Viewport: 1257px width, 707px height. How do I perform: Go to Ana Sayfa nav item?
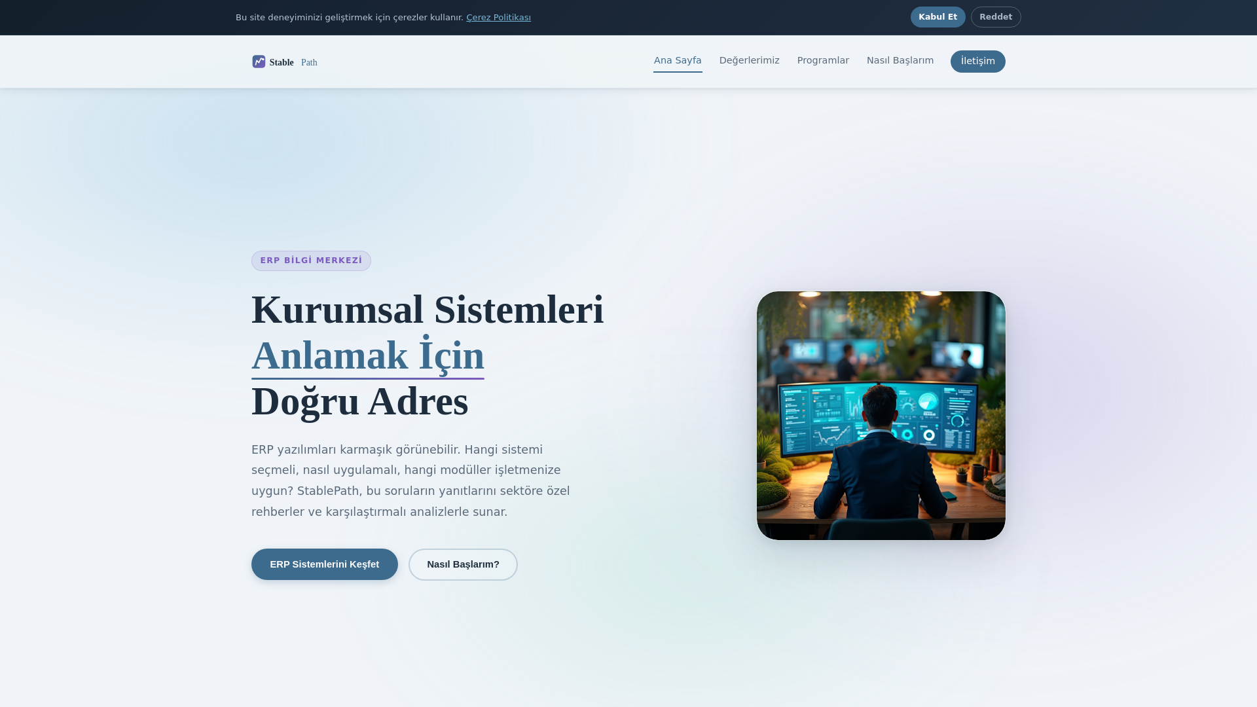tap(677, 60)
